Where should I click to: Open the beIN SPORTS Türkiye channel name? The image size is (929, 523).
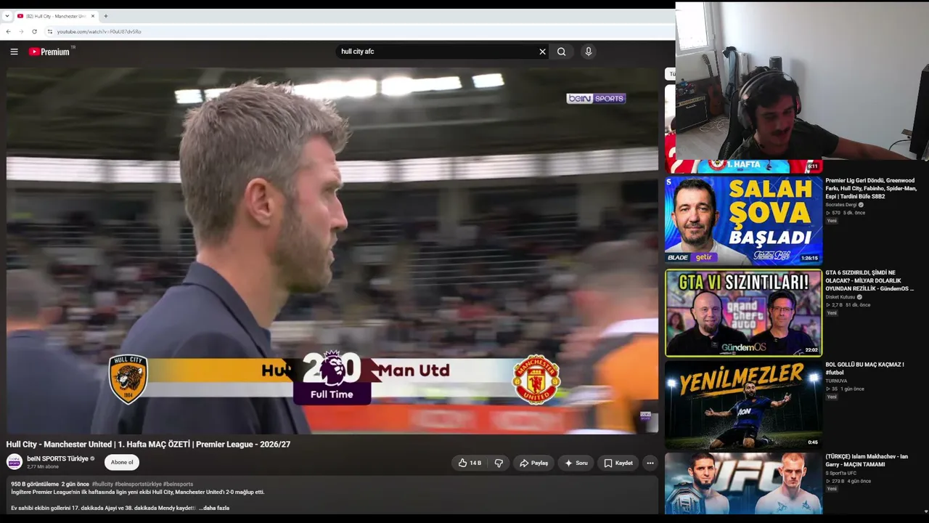57,458
